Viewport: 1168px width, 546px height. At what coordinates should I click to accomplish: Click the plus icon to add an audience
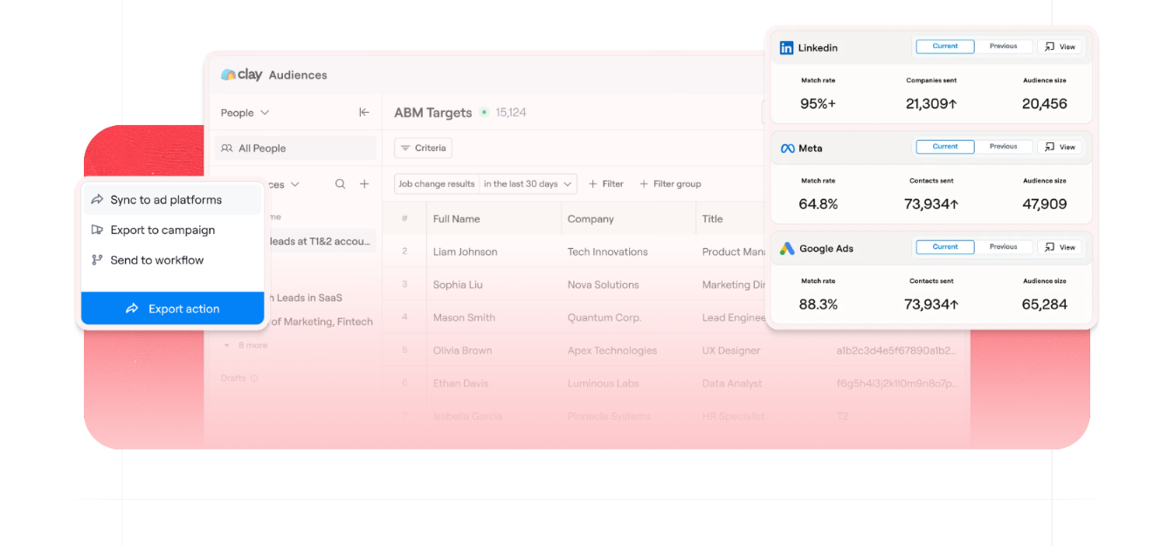click(x=364, y=183)
